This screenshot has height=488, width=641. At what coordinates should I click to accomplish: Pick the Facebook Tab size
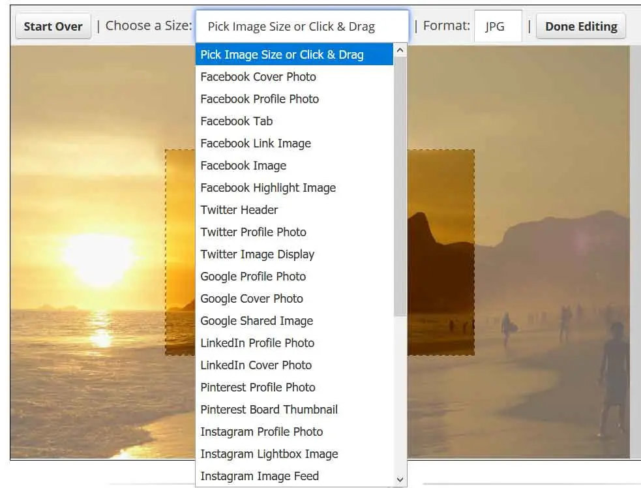pyautogui.click(x=294, y=121)
